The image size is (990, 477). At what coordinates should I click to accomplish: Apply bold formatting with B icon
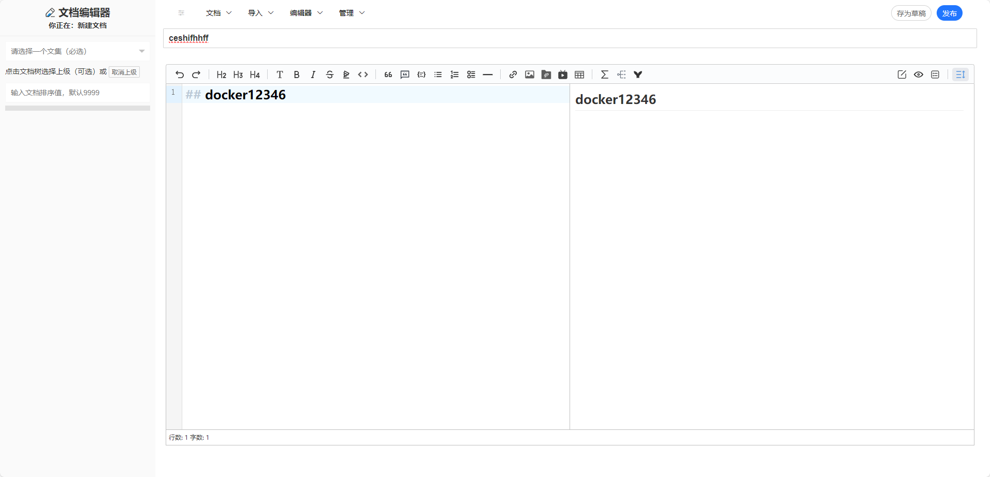(x=296, y=74)
